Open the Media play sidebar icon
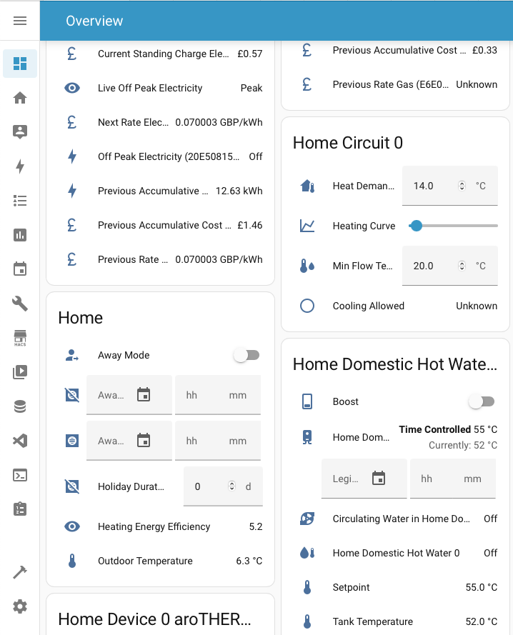The width and height of the screenshot is (513, 635). click(20, 371)
